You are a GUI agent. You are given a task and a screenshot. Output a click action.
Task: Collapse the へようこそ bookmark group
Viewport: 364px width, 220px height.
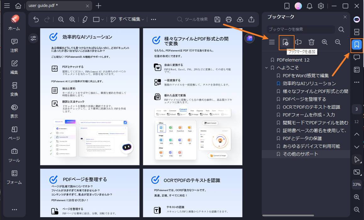[x=266, y=67]
